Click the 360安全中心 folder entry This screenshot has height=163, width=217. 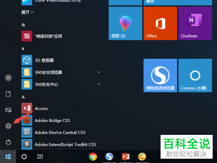pos(61,84)
